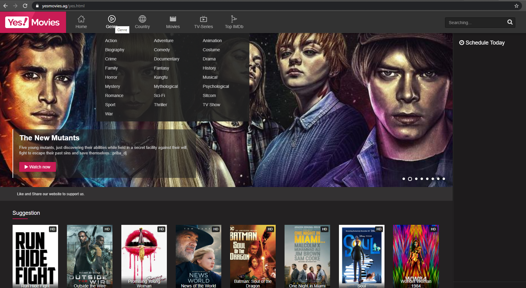Pick the Psychological genre
Image resolution: width=526 pixels, height=288 pixels.
point(216,86)
